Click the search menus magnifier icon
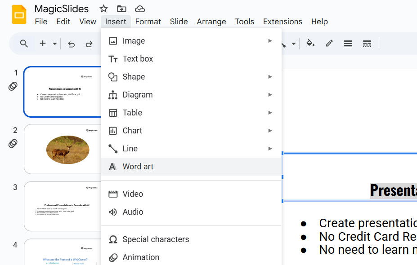The width and height of the screenshot is (417, 265). (x=24, y=44)
